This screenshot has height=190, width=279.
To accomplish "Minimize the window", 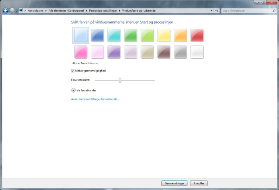I will [257, 2].
